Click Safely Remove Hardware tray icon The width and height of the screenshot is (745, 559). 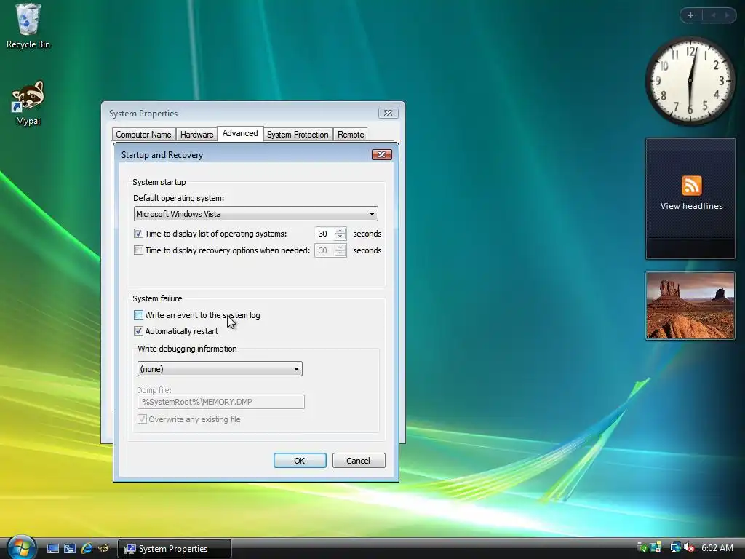coord(642,547)
